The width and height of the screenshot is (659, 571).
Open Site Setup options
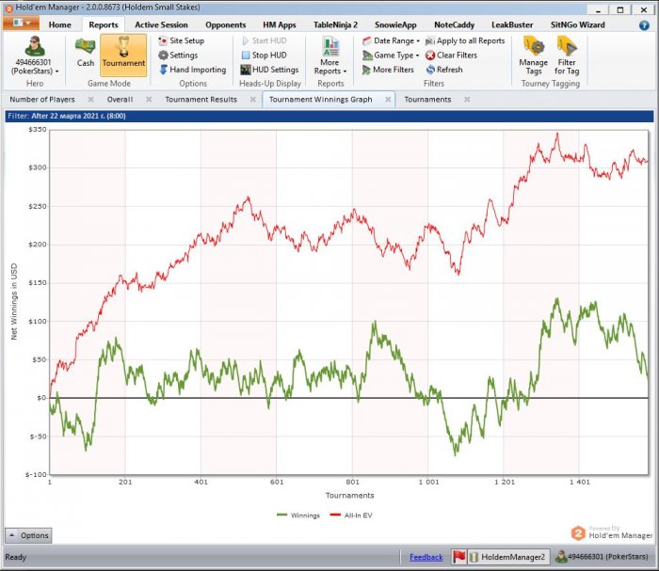coord(181,40)
